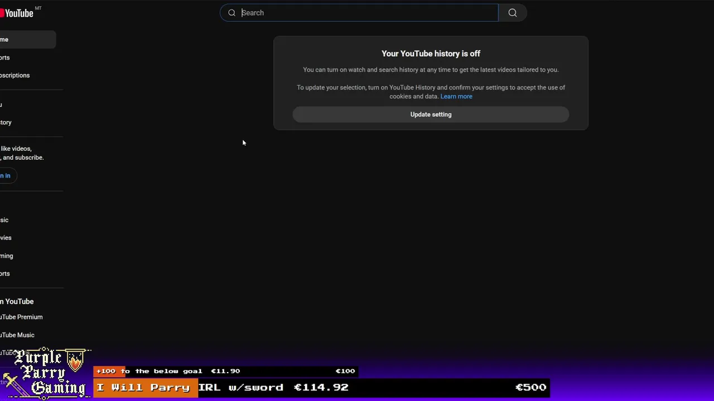This screenshot has width=714, height=401.
Task: Click the '+100 to the below goal' progress bar
Action: 225,371
